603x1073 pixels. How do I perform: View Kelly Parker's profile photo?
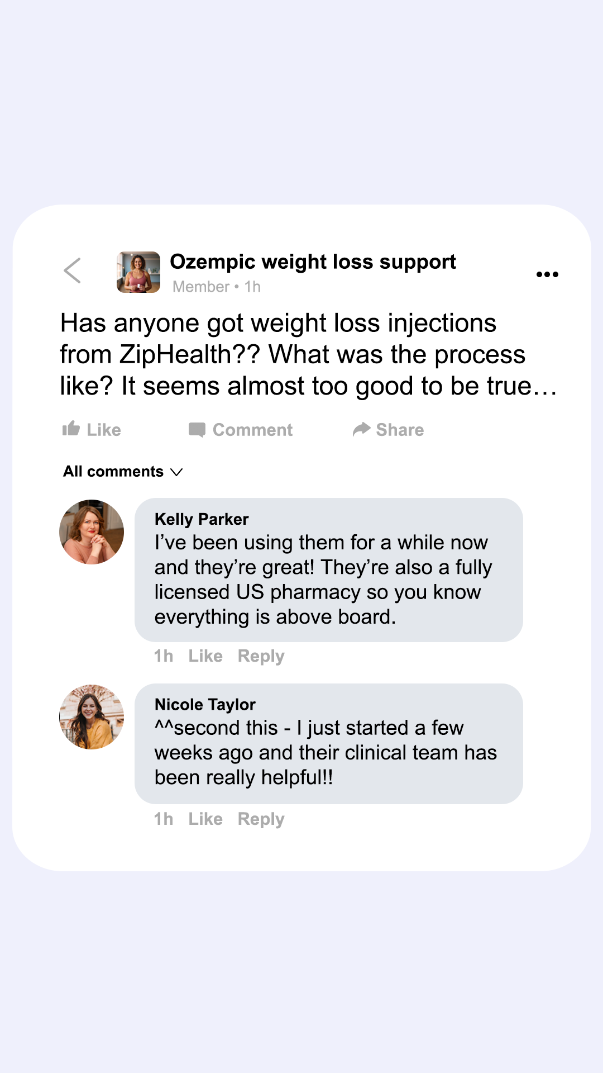(92, 532)
